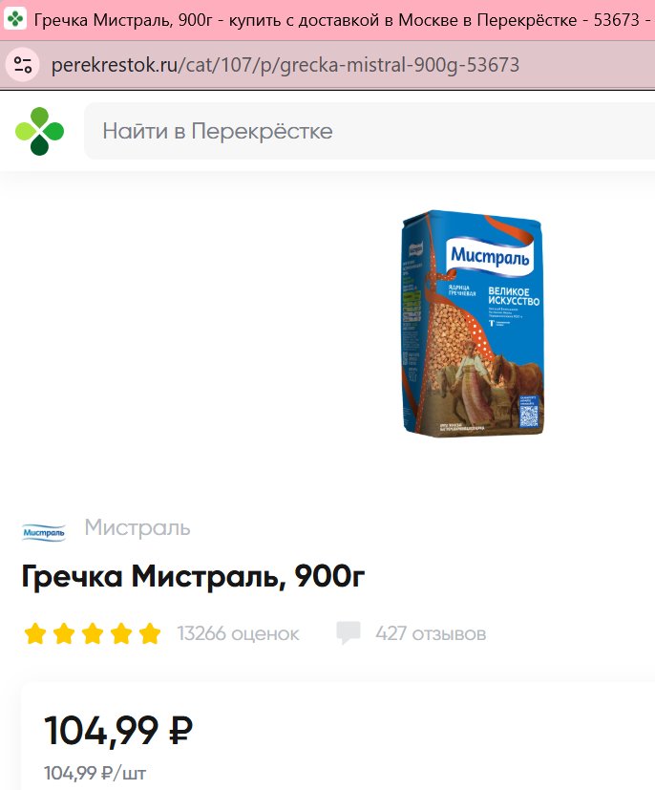
Task: Click the second rating star
Action: pos(64,633)
